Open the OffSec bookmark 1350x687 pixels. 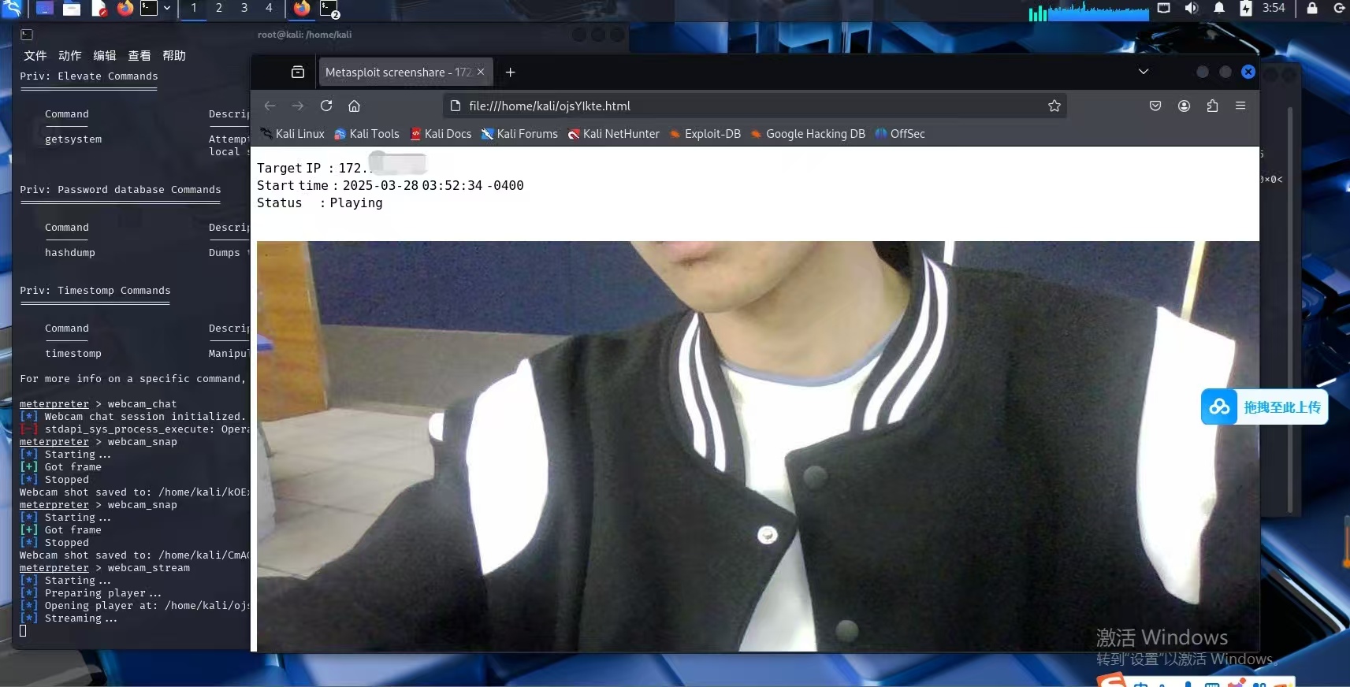900,134
